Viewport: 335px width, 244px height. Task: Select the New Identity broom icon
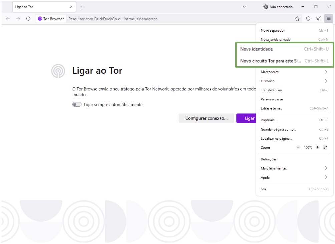coord(318,19)
